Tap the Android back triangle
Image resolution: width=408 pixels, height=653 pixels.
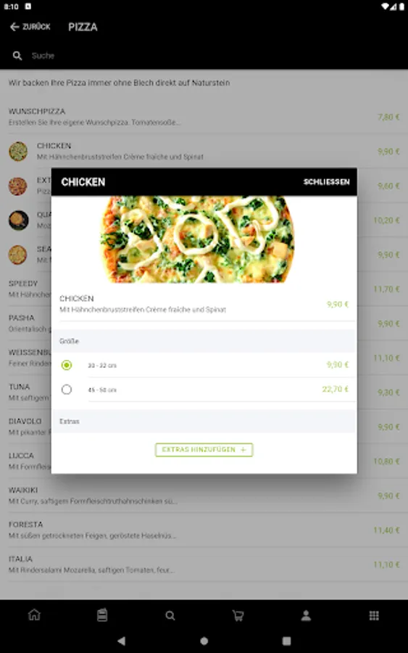(x=121, y=641)
